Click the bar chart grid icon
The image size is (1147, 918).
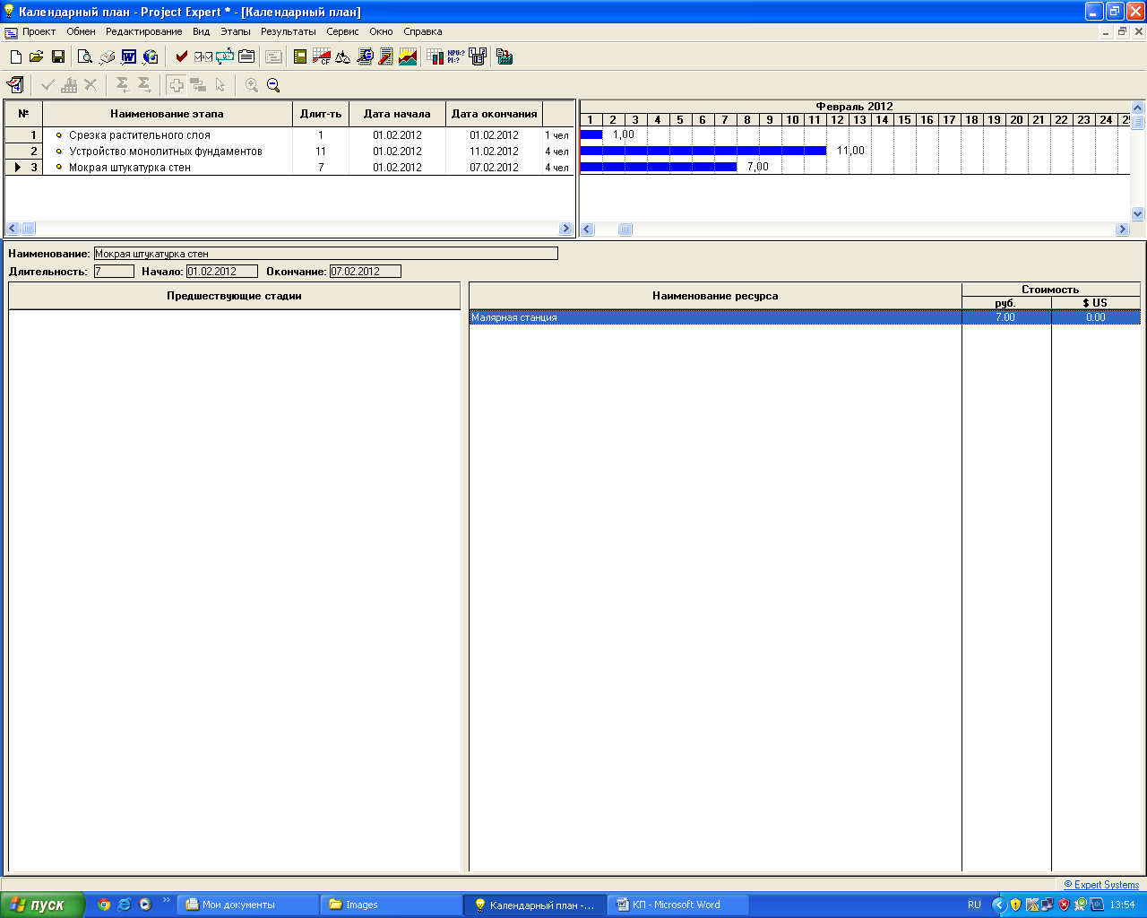(x=435, y=57)
